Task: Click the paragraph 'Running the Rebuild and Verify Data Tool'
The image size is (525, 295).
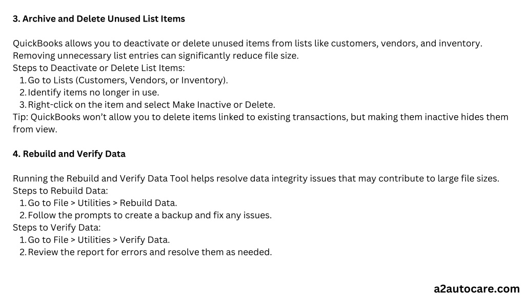Action: pos(256,178)
